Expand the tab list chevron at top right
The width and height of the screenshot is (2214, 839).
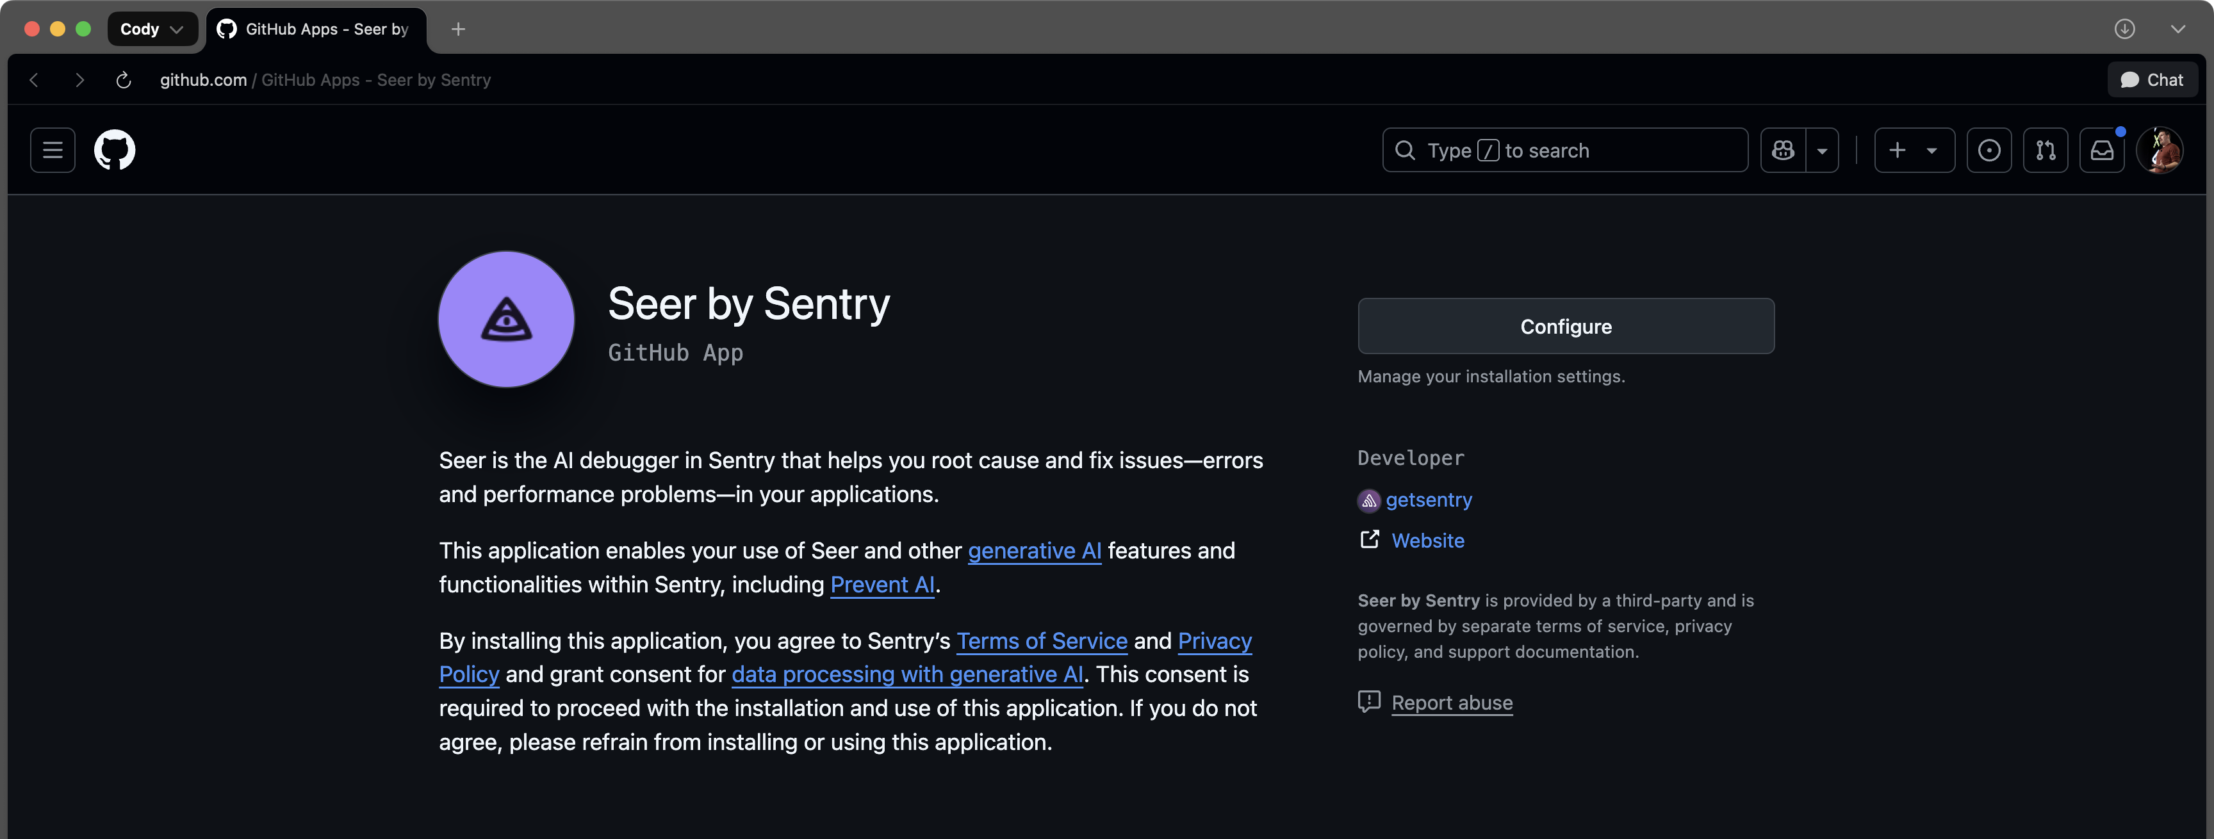[2177, 29]
